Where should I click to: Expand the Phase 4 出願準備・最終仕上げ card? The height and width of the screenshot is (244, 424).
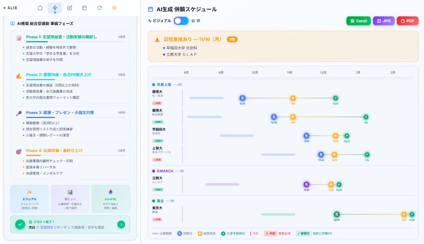coord(70,161)
